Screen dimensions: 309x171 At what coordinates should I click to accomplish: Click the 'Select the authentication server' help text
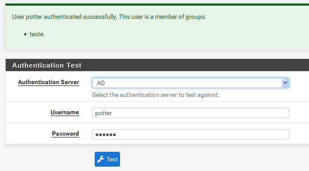pyautogui.click(x=155, y=95)
